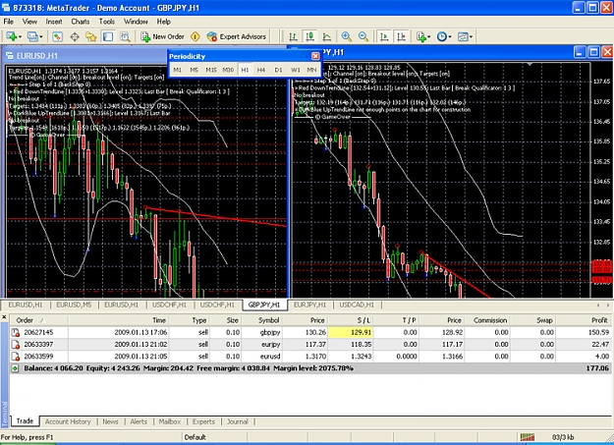This screenshot has width=614, height=445.
Task: Click the New Chart toolbar icon
Action: pyautogui.click(x=12, y=36)
